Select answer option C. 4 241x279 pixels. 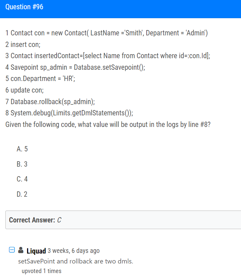point(22,179)
